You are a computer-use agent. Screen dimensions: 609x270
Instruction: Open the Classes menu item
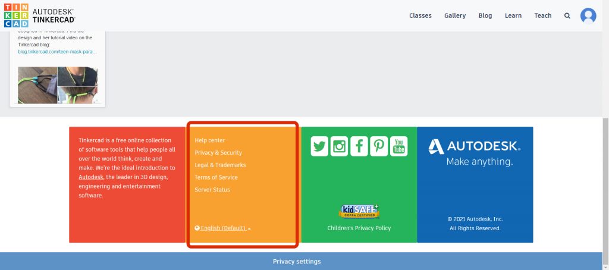420,16
